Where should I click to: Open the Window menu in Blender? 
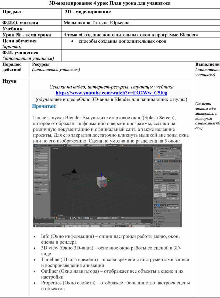coord(56,145)
